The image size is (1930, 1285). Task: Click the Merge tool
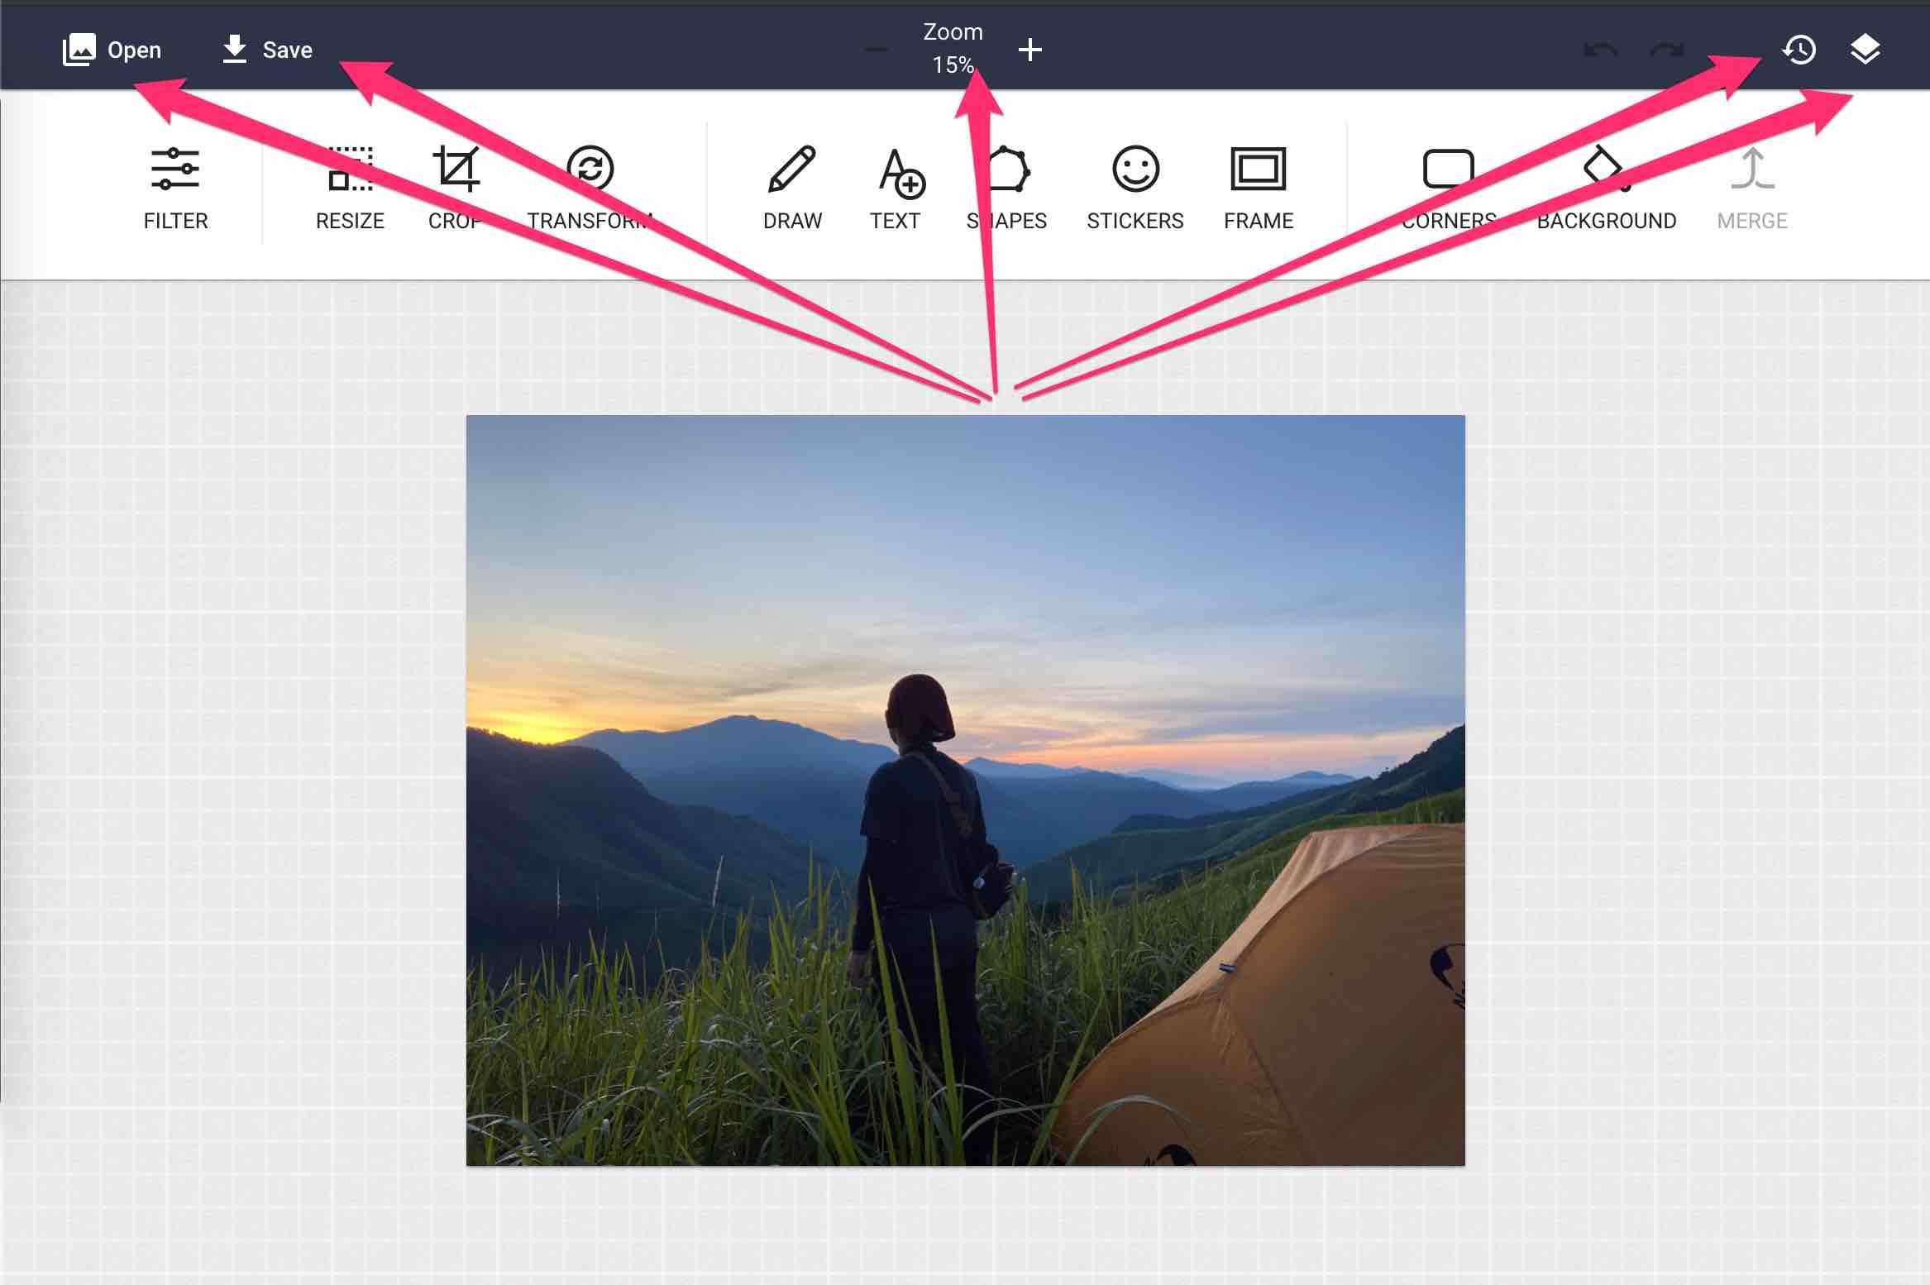[x=1752, y=189]
